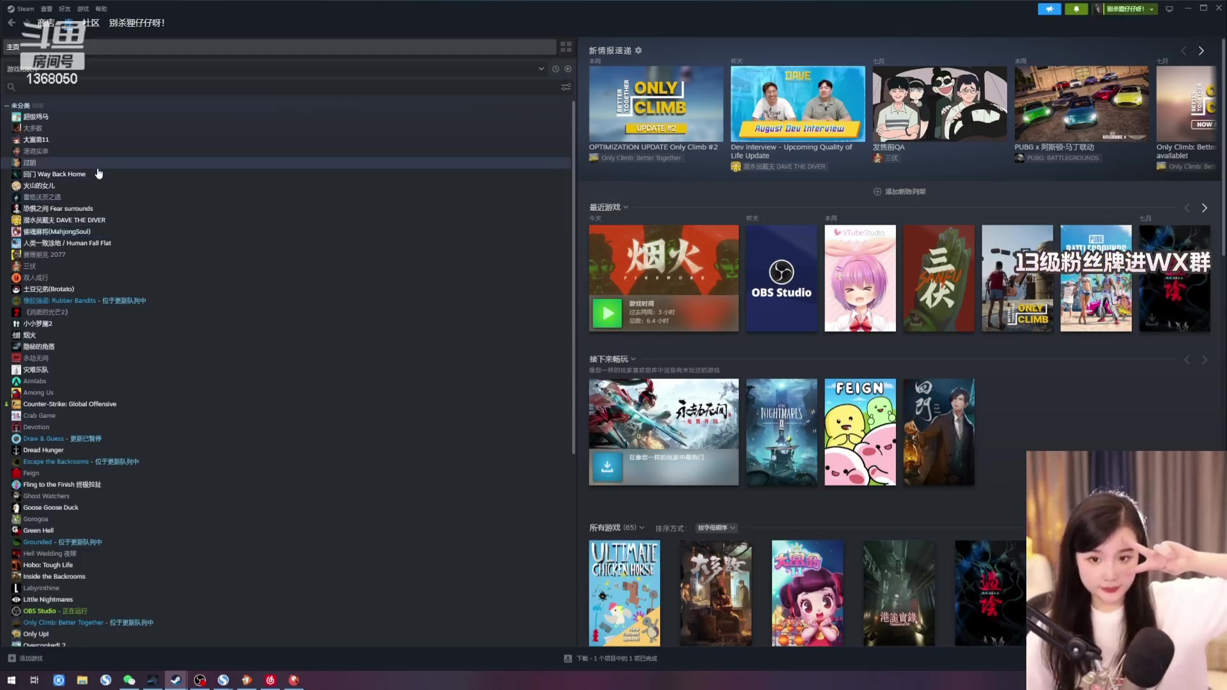Open the 查看 menu
The width and height of the screenshot is (1227, 690).
tap(46, 9)
